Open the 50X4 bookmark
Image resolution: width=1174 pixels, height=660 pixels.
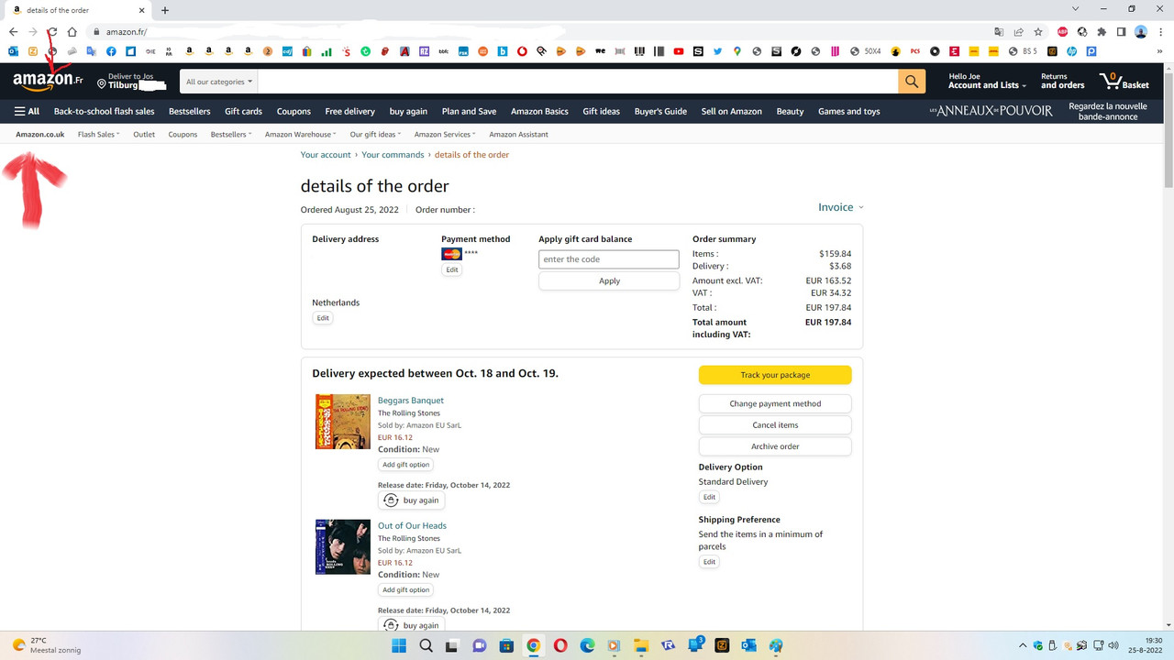866,51
